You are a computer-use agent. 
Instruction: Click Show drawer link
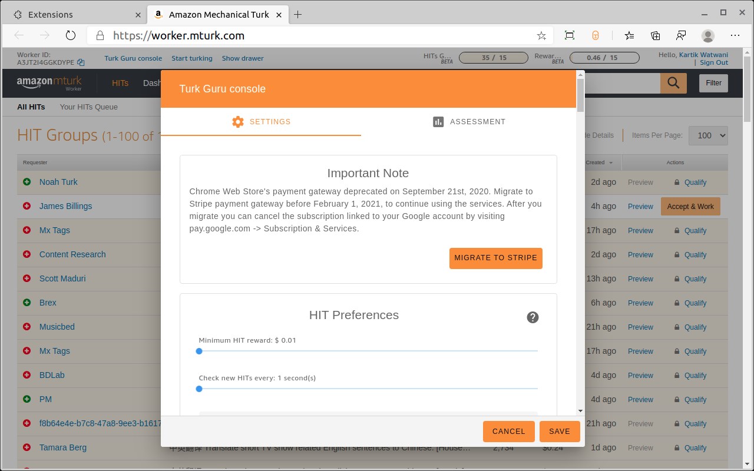(243, 58)
